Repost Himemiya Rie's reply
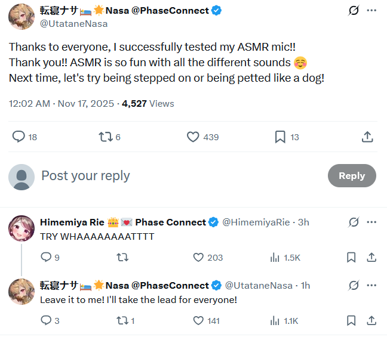The image size is (387, 337). coord(122,257)
